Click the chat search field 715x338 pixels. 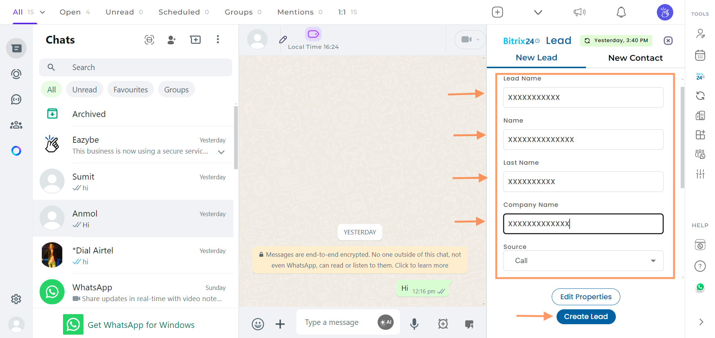136,67
